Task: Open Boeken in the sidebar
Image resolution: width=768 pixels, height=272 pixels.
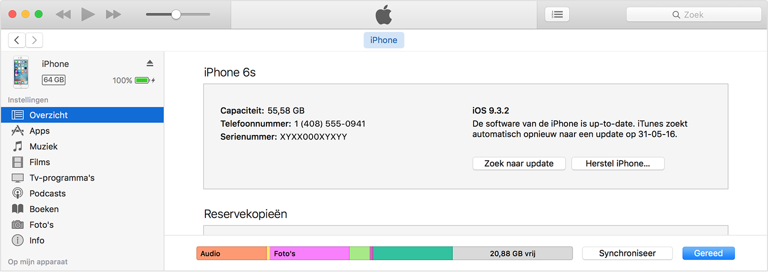Action: [x=82, y=209]
